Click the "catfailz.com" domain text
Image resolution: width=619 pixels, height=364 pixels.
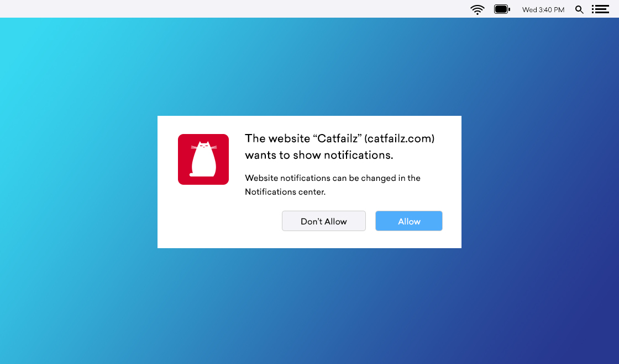coord(400,138)
